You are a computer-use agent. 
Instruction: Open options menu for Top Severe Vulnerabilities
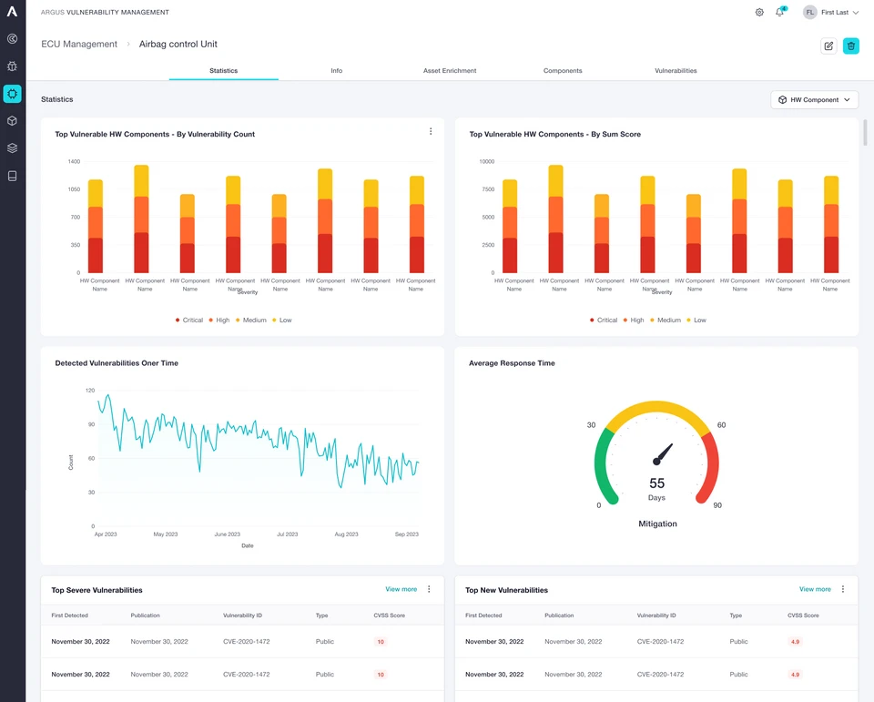click(x=429, y=589)
